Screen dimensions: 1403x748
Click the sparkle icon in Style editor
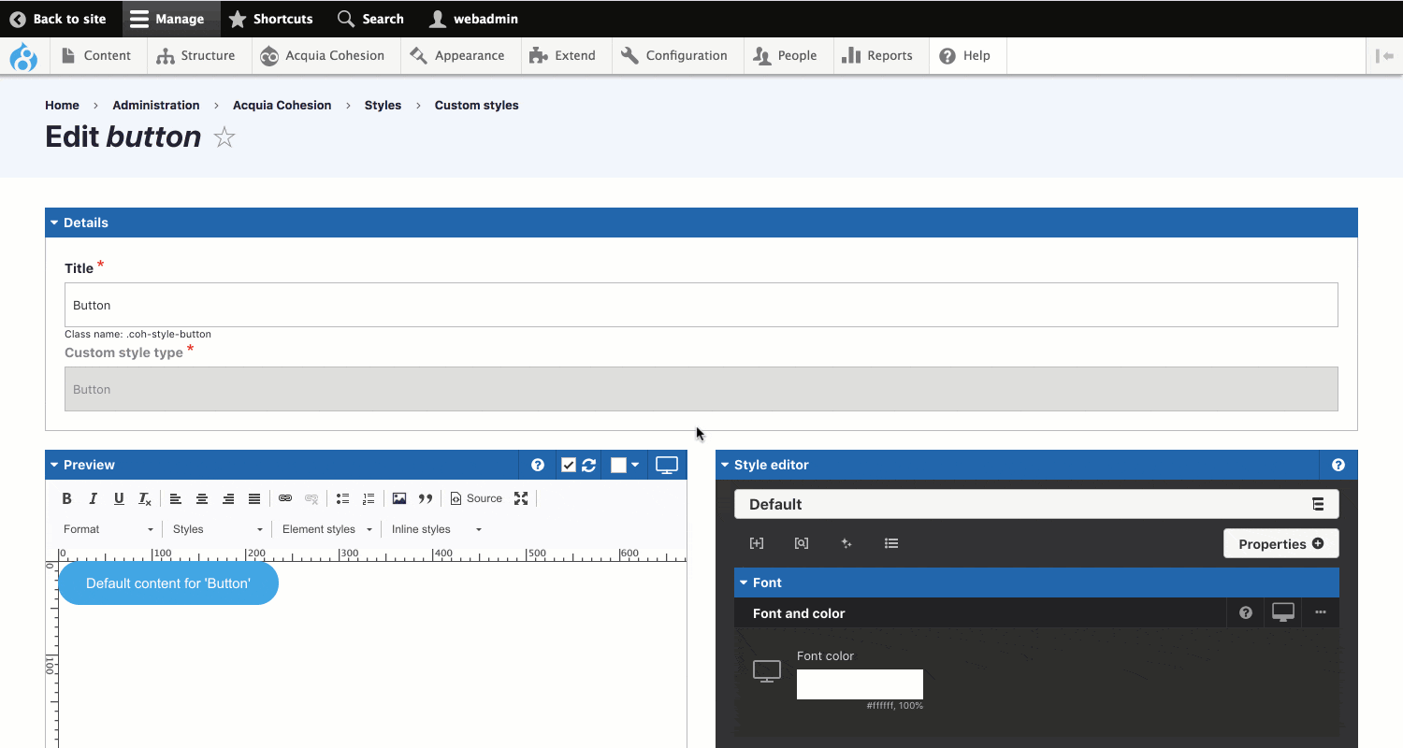click(x=846, y=543)
